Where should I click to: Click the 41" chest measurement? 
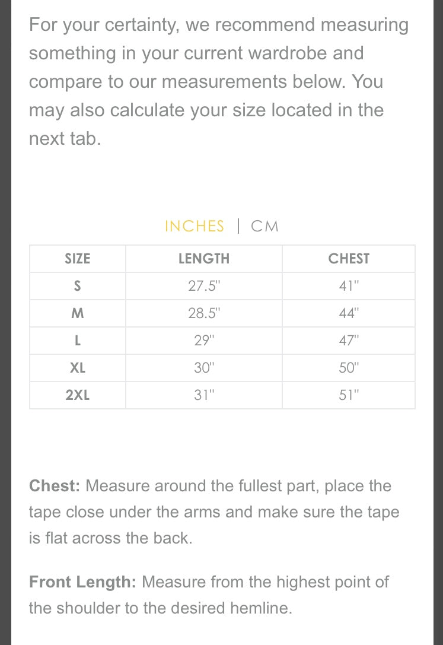[x=349, y=286]
